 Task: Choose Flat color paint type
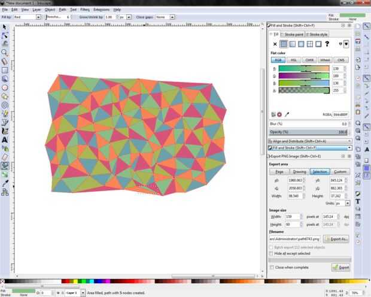point(284,44)
